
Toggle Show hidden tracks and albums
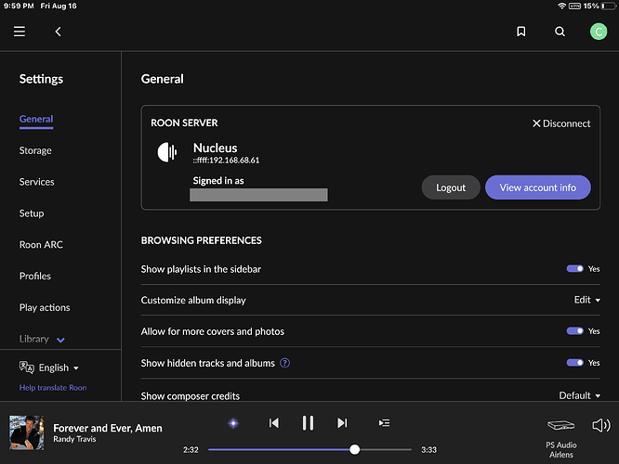coord(574,362)
